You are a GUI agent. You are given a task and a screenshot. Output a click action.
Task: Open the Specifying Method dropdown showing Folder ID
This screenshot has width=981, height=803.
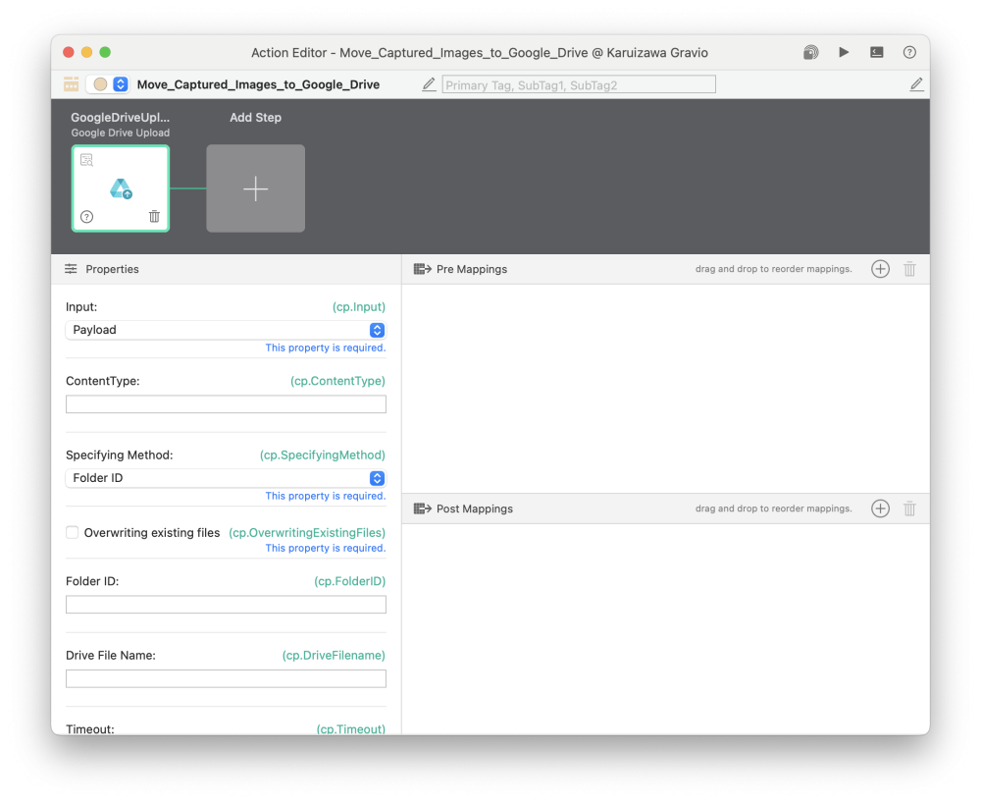226,478
